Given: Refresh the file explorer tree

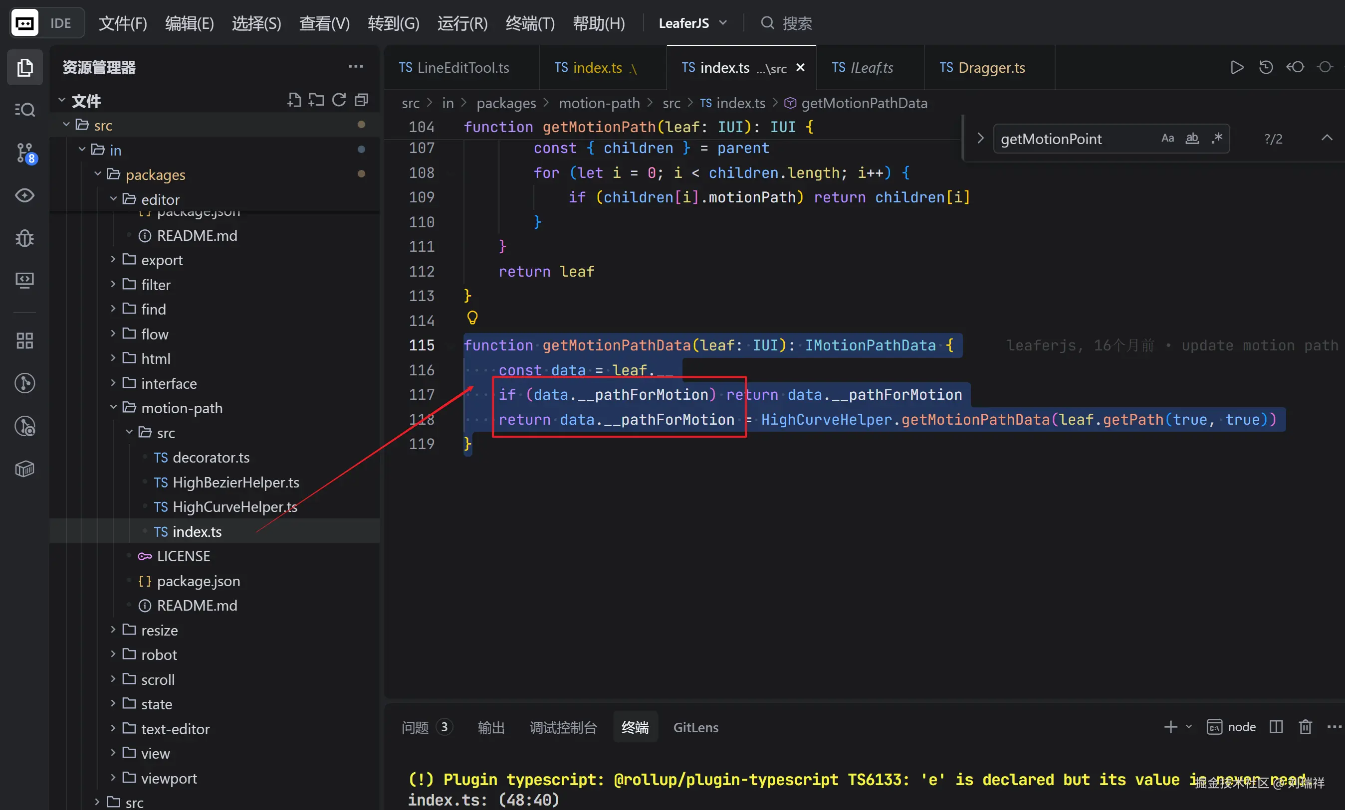Looking at the screenshot, I should [x=339, y=100].
